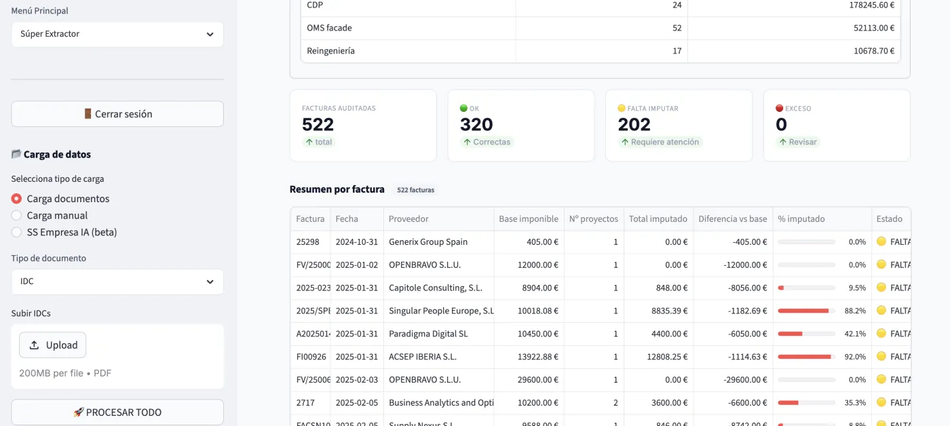Click the Resumen por factura heading
Screen dimensions: 950x426
(337, 189)
